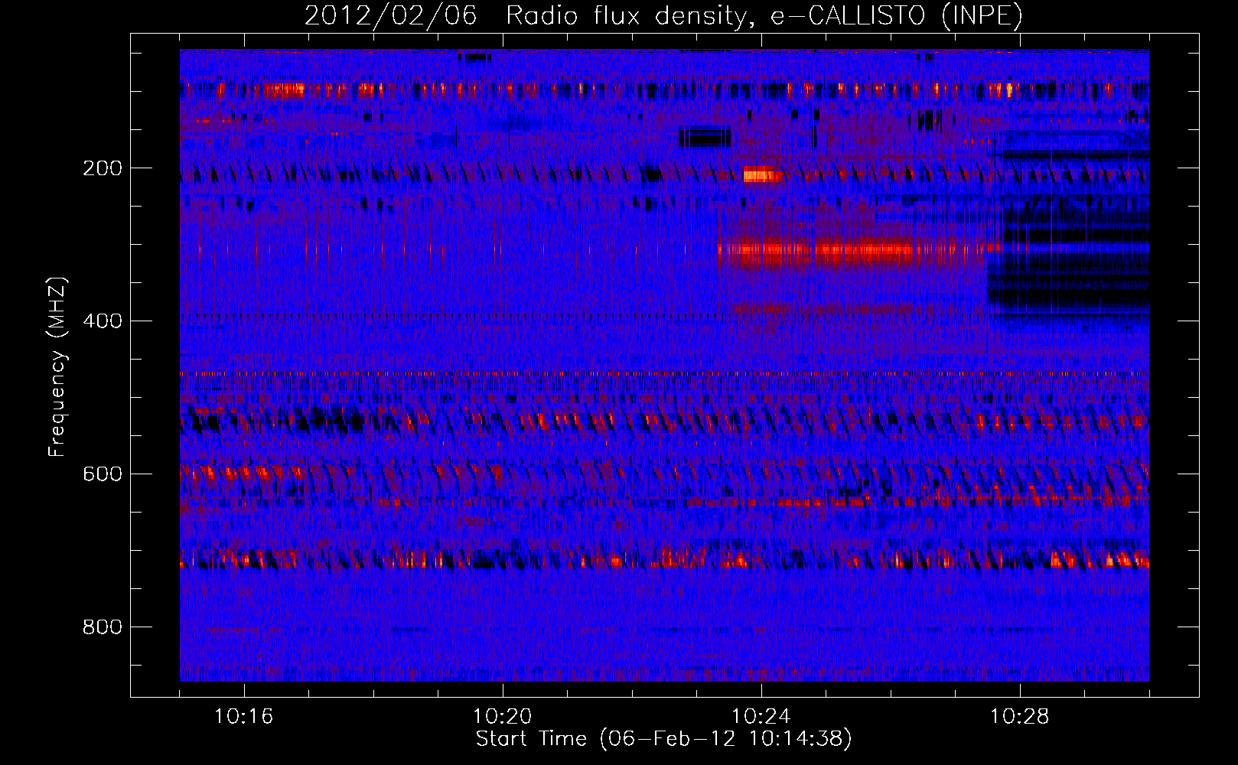Click the small bright burst near 200 MHz at 10:24

point(762,175)
